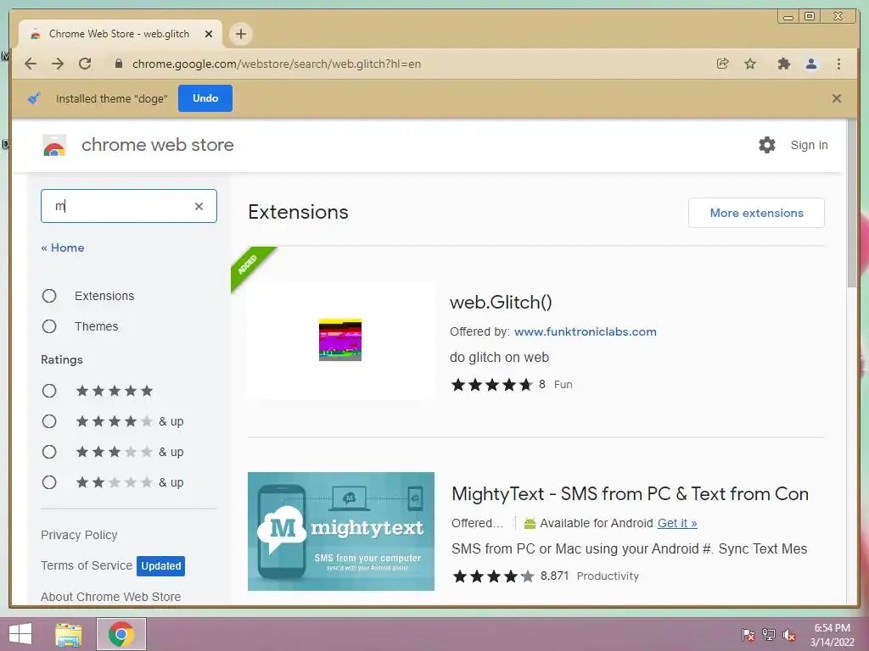Click the Chrome taskbar icon
This screenshot has width=869, height=651.
[121, 634]
